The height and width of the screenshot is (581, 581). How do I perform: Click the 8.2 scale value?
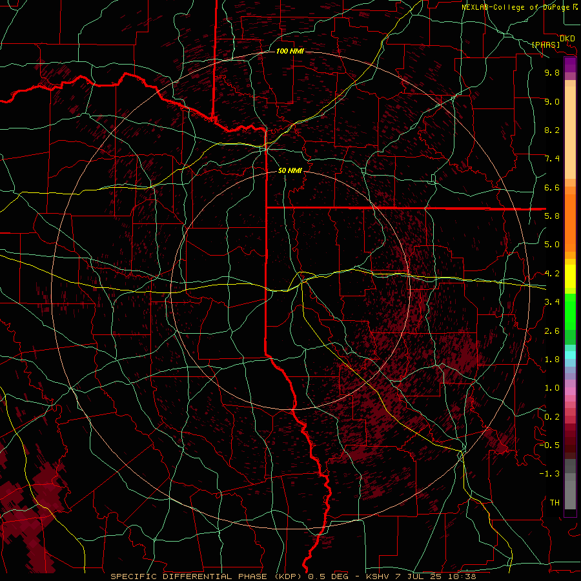point(552,130)
